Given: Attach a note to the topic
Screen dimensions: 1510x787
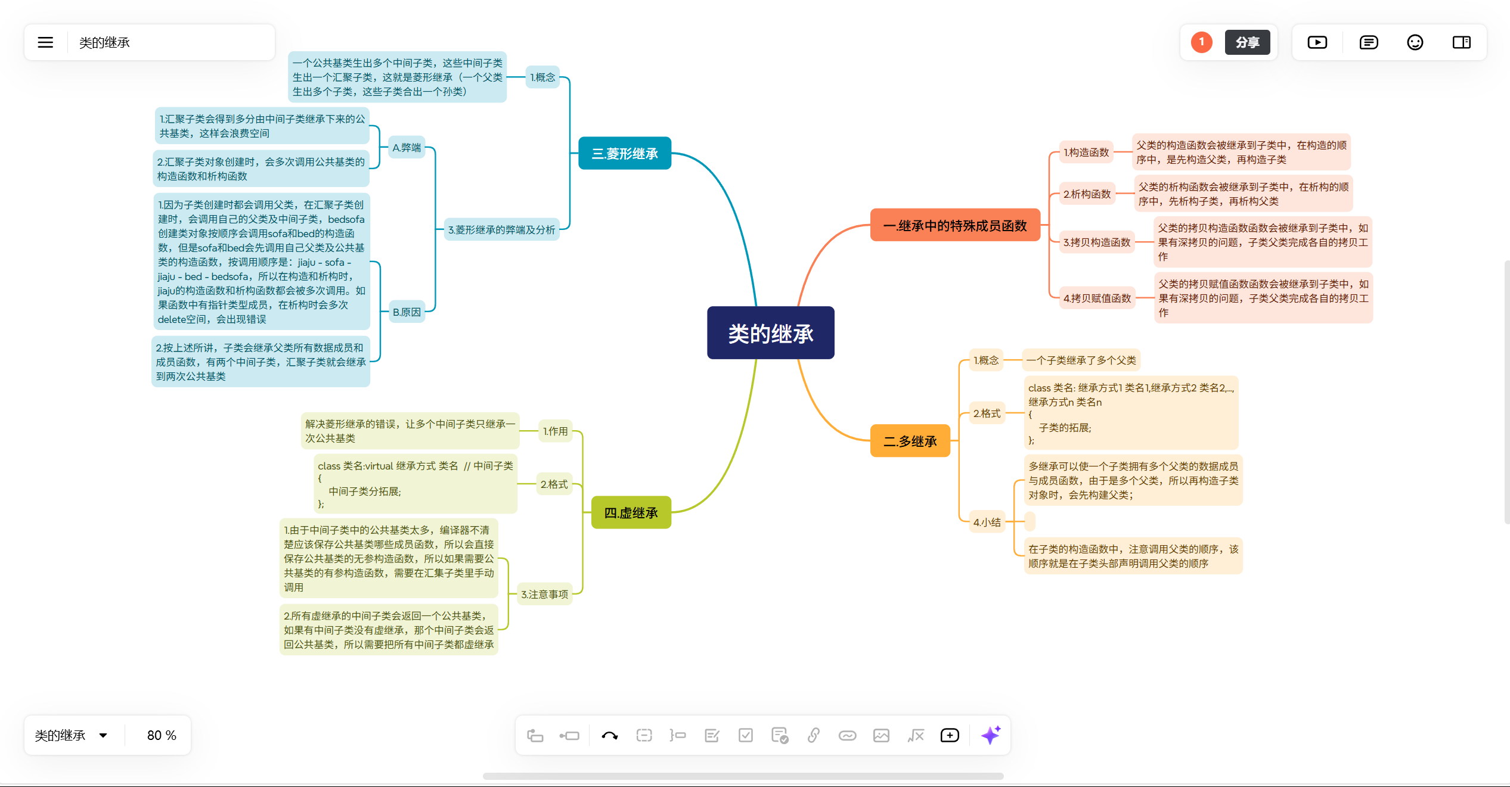Looking at the screenshot, I should click(x=712, y=735).
